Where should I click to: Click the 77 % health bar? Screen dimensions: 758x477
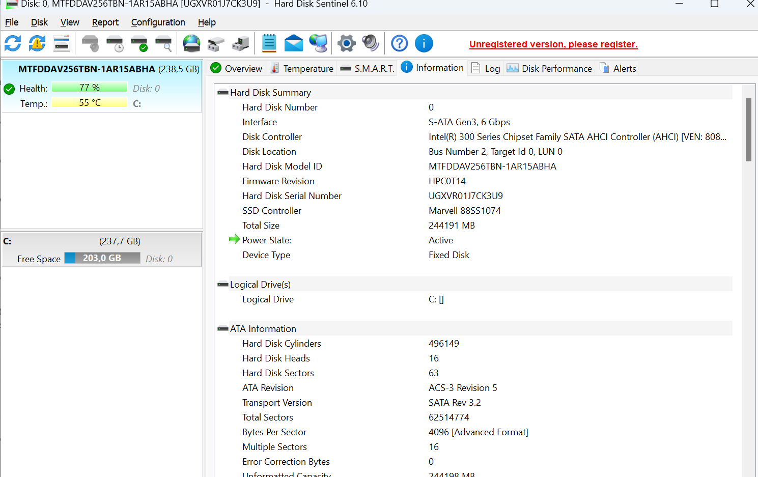pyautogui.click(x=90, y=88)
